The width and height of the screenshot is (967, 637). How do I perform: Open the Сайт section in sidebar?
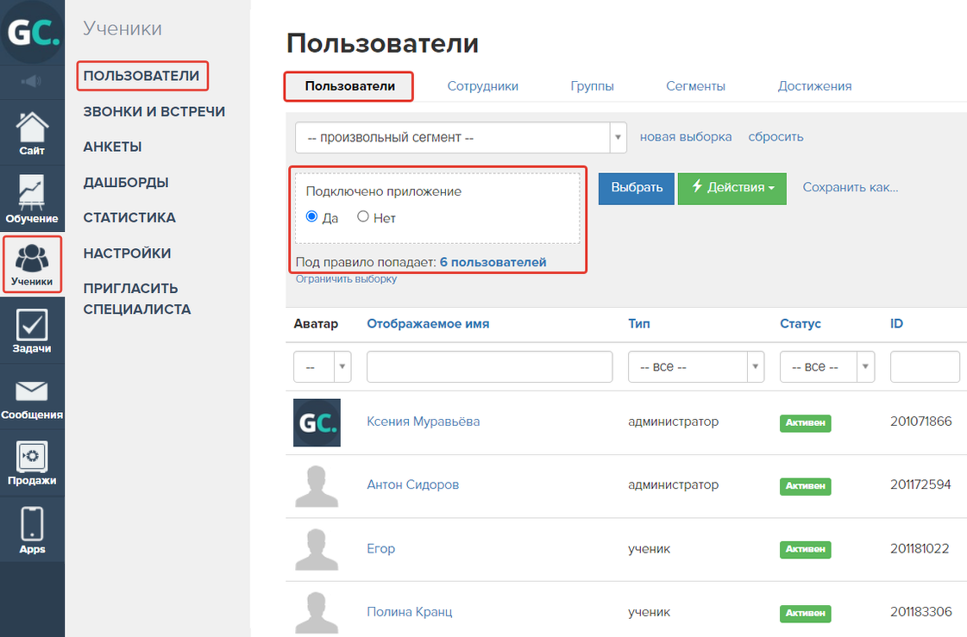(x=32, y=134)
